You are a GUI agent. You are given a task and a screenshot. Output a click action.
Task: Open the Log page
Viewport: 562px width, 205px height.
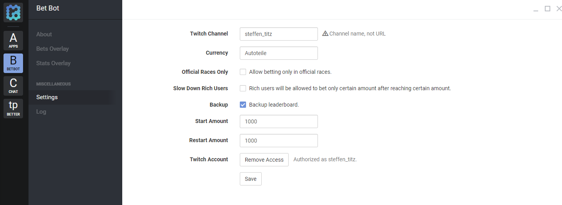[41, 112]
